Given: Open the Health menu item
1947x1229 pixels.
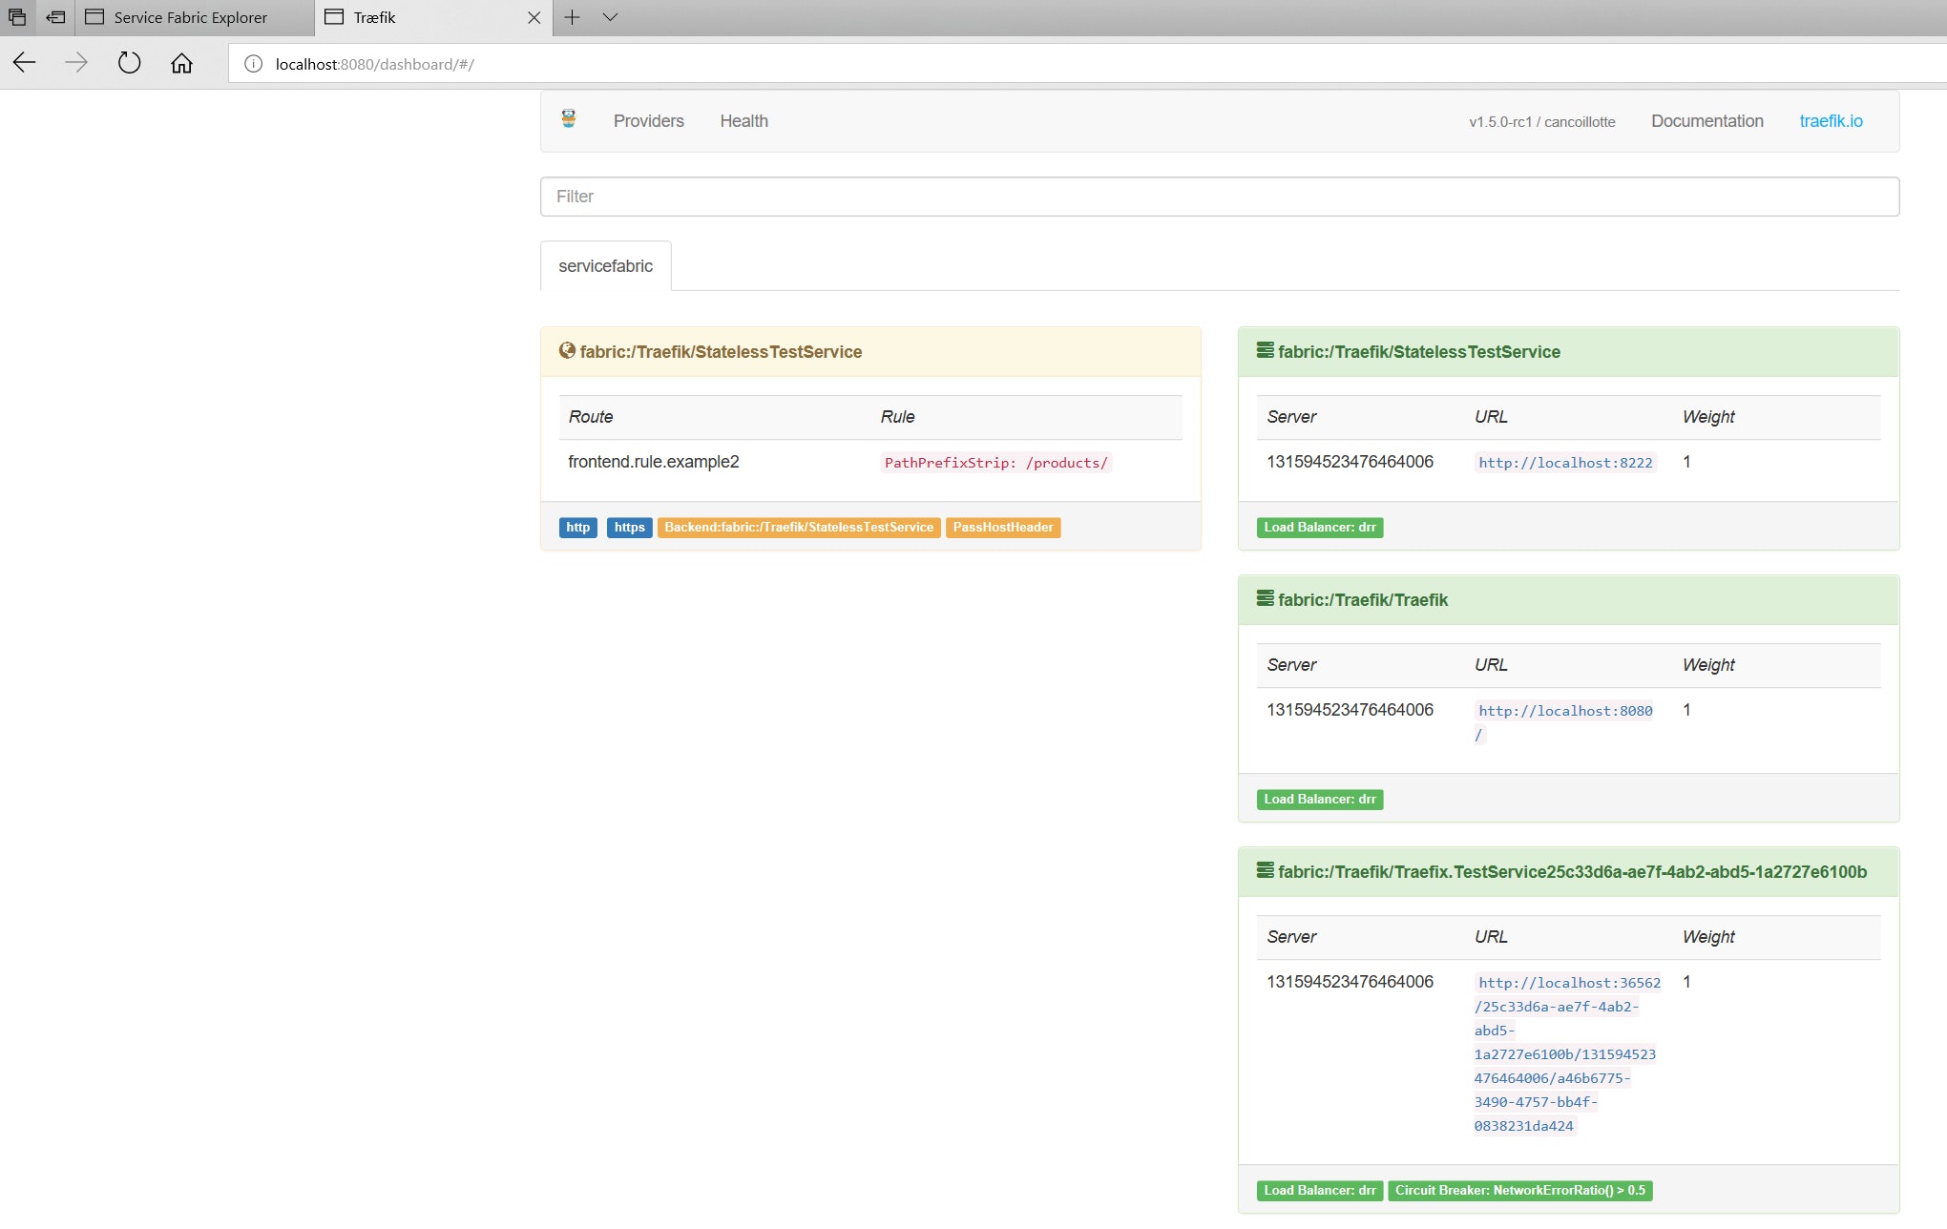Looking at the screenshot, I should click(x=743, y=120).
